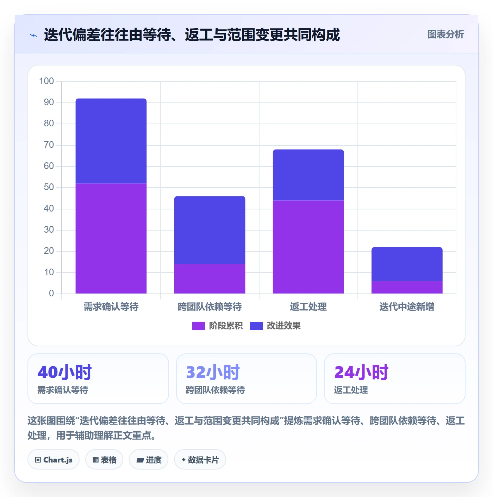Click the description paragraph starting 这张图围绕

pyautogui.click(x=246, y=428)
